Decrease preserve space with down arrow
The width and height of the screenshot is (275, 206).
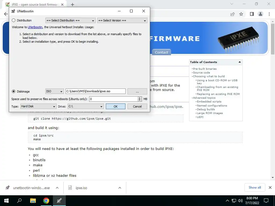pyautogui.click(x=140, y=100)
